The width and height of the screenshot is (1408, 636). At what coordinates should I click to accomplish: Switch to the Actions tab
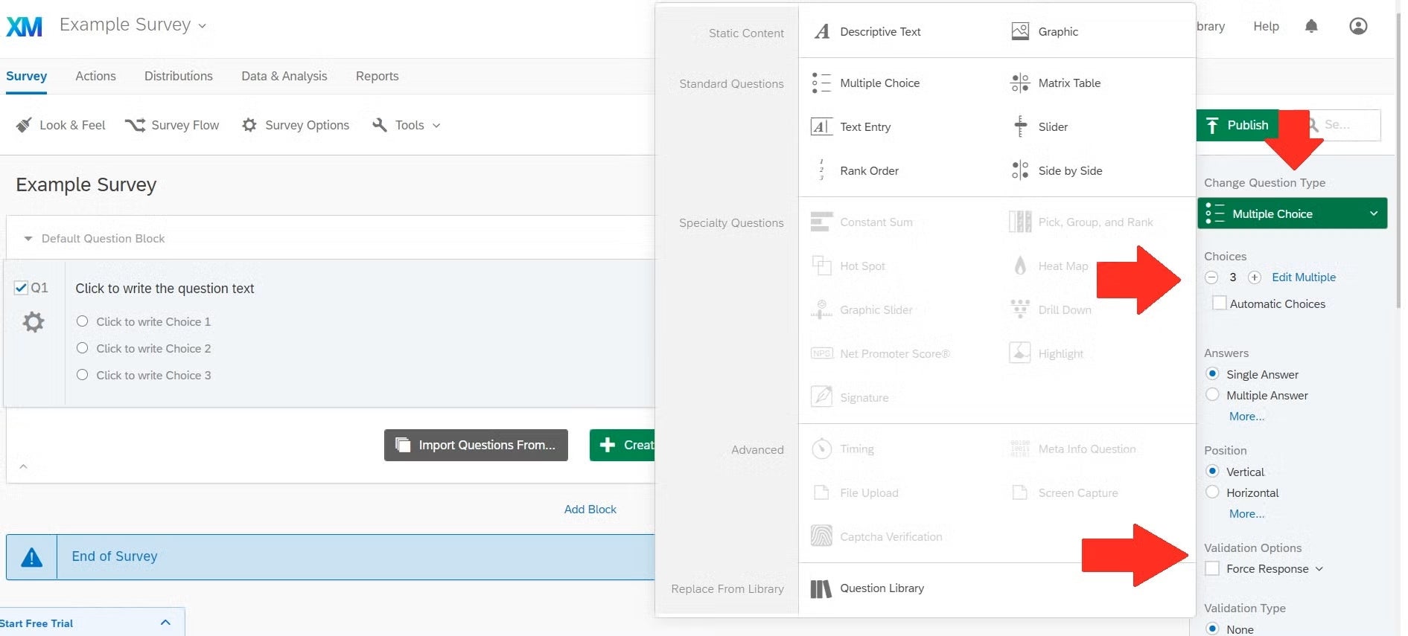coord(95,76)
